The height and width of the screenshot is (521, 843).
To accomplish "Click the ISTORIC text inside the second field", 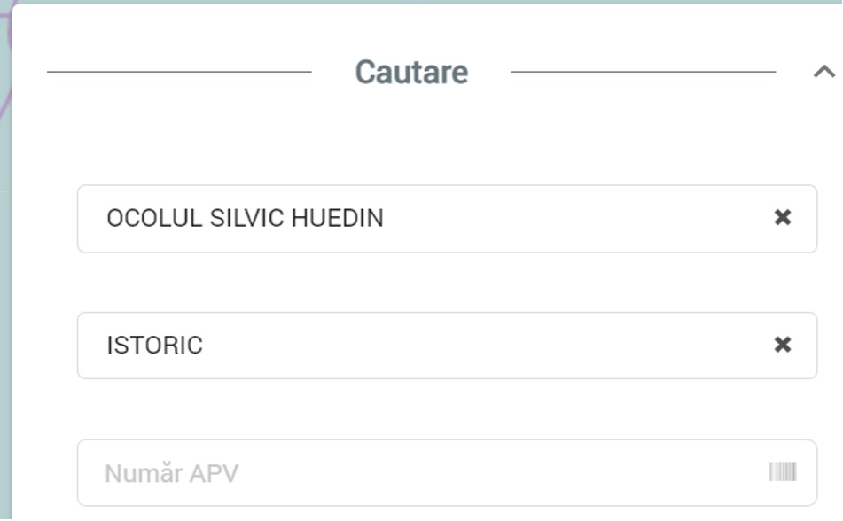I will (x=155, y=346).
